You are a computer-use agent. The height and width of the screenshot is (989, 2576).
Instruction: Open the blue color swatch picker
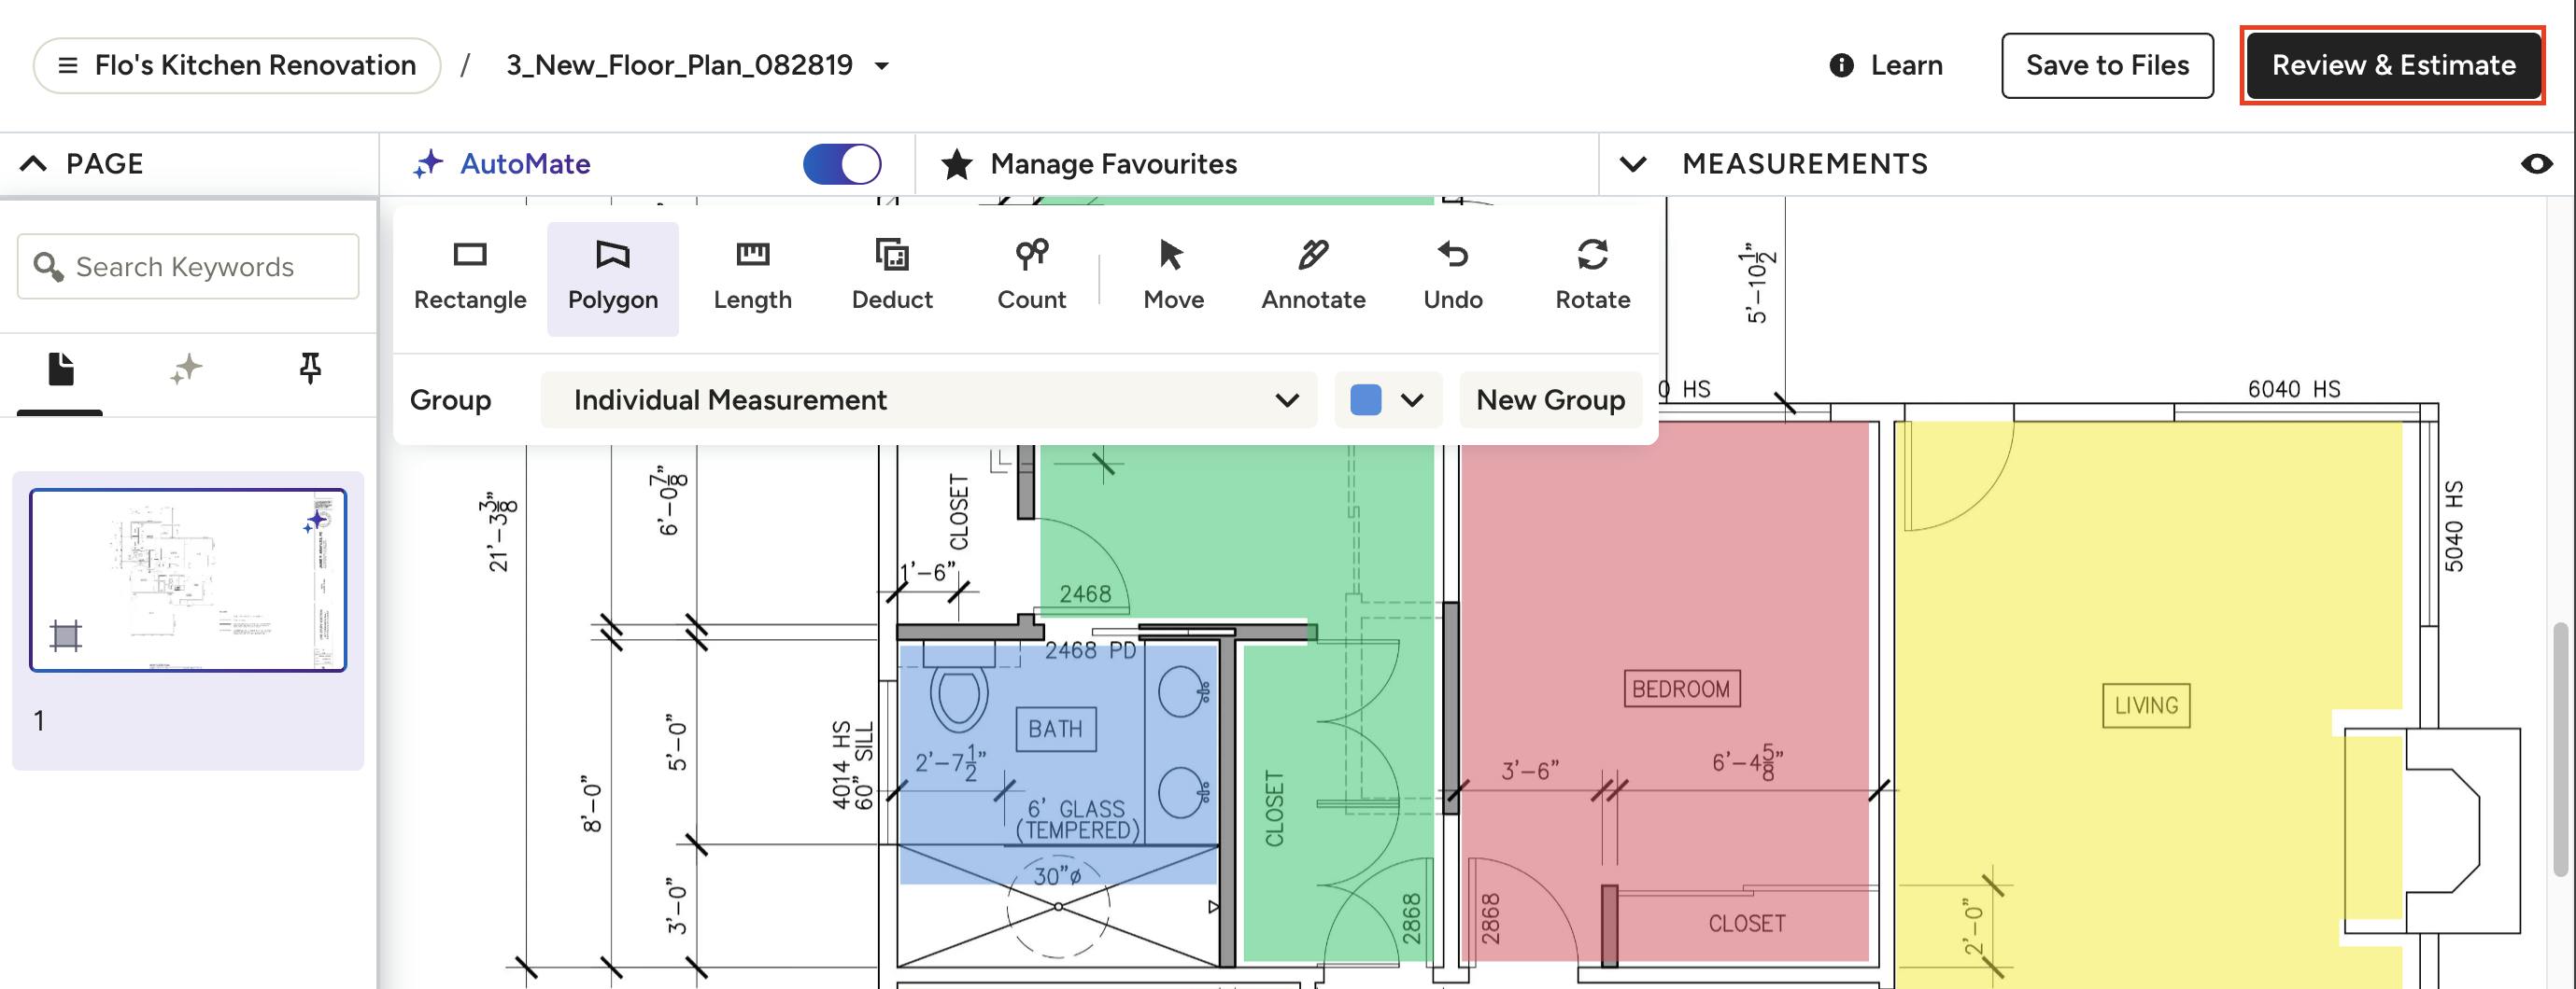1388,400
